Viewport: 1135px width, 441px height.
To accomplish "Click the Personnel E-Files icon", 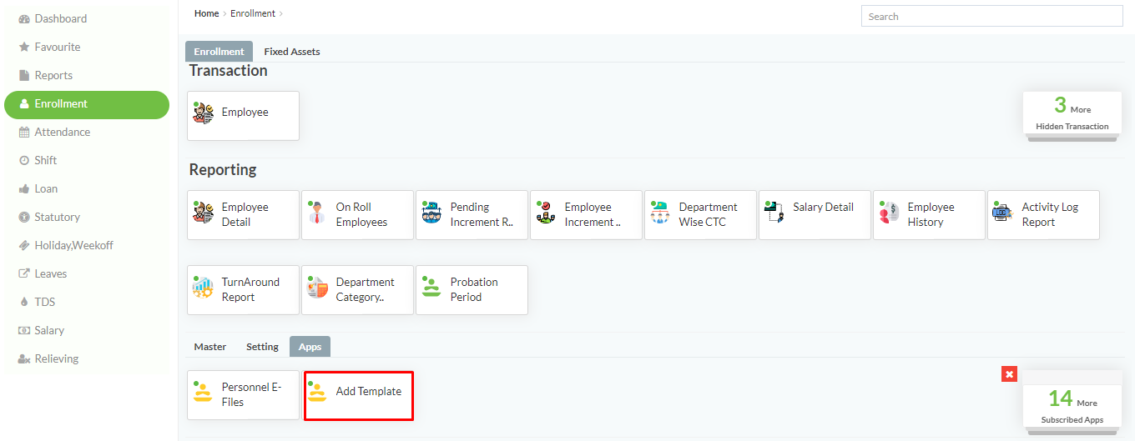I will (x=203, y=393).
